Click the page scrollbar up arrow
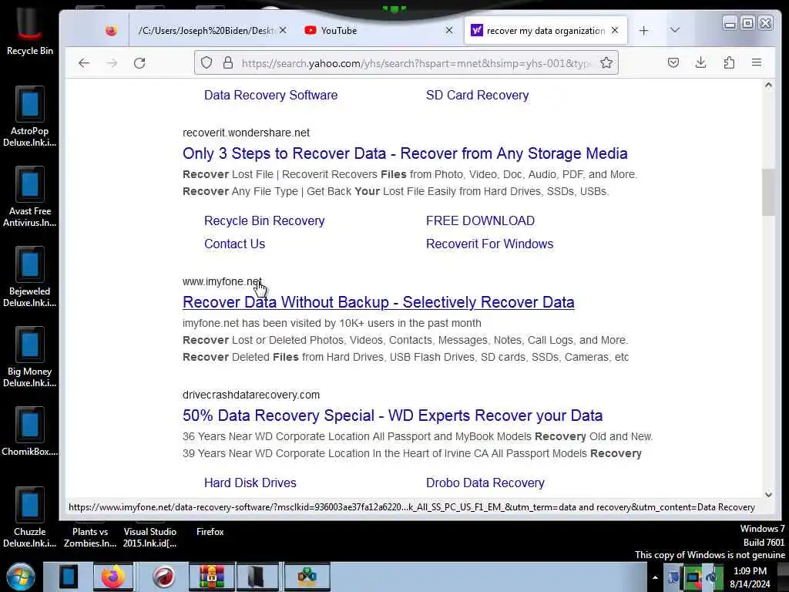Viewport: 789px width, 592px height. pos(768,85)
